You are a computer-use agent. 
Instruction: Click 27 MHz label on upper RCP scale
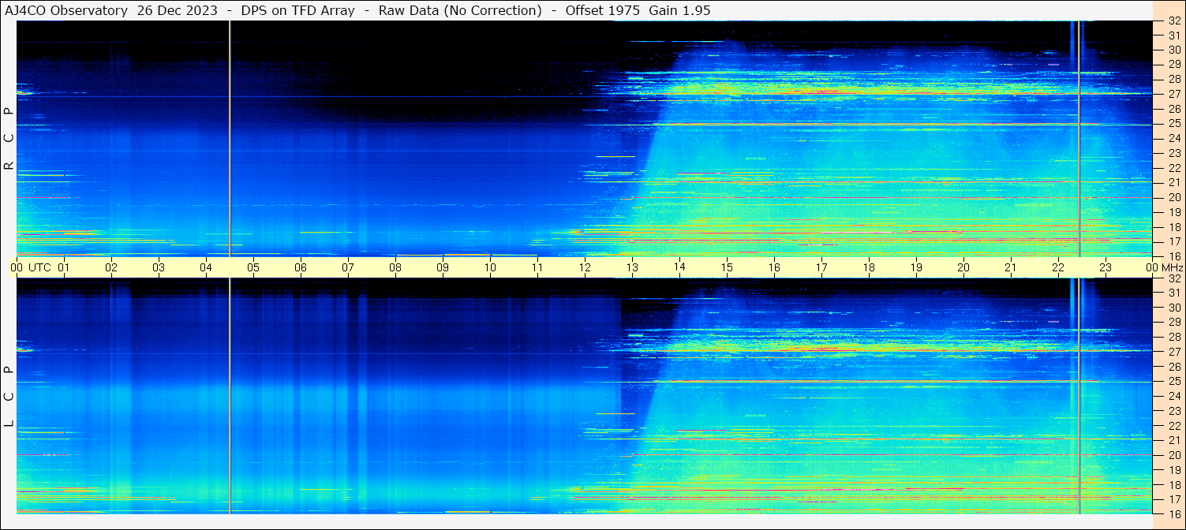pyautogui.click(x=1174, y=94)
